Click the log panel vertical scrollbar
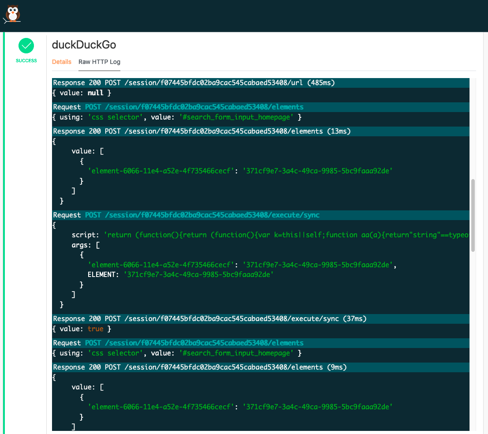 pyautogui.click(x=473, y=215)
